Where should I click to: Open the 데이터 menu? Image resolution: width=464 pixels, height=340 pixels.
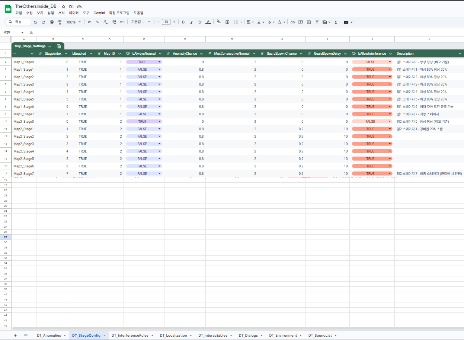[x=74, y=13]
